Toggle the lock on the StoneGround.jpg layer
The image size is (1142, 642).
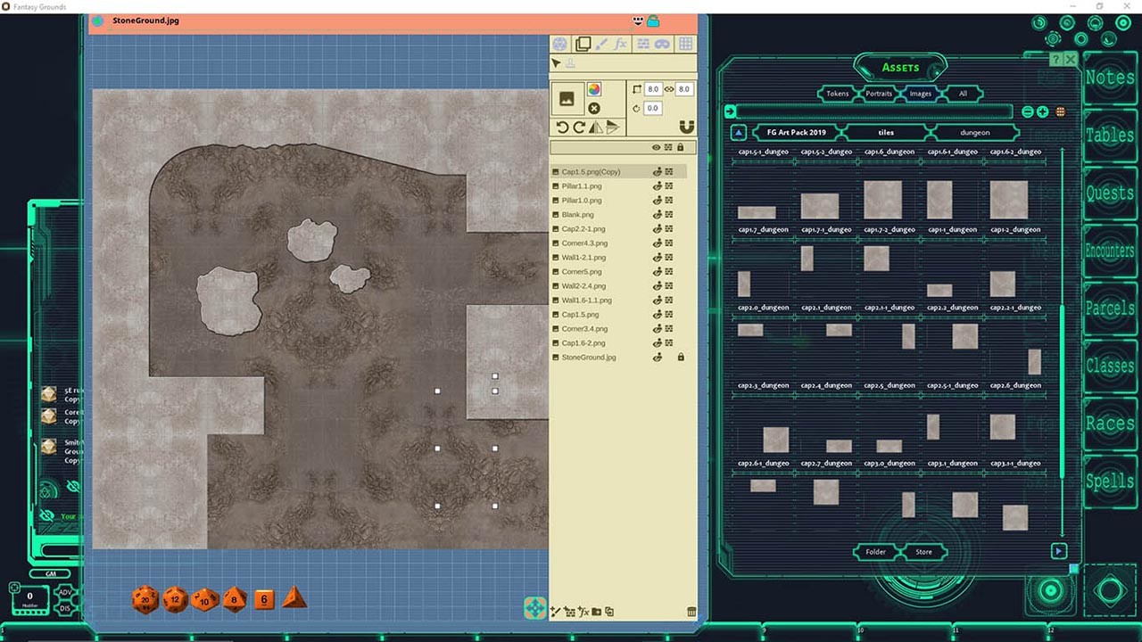679,356
